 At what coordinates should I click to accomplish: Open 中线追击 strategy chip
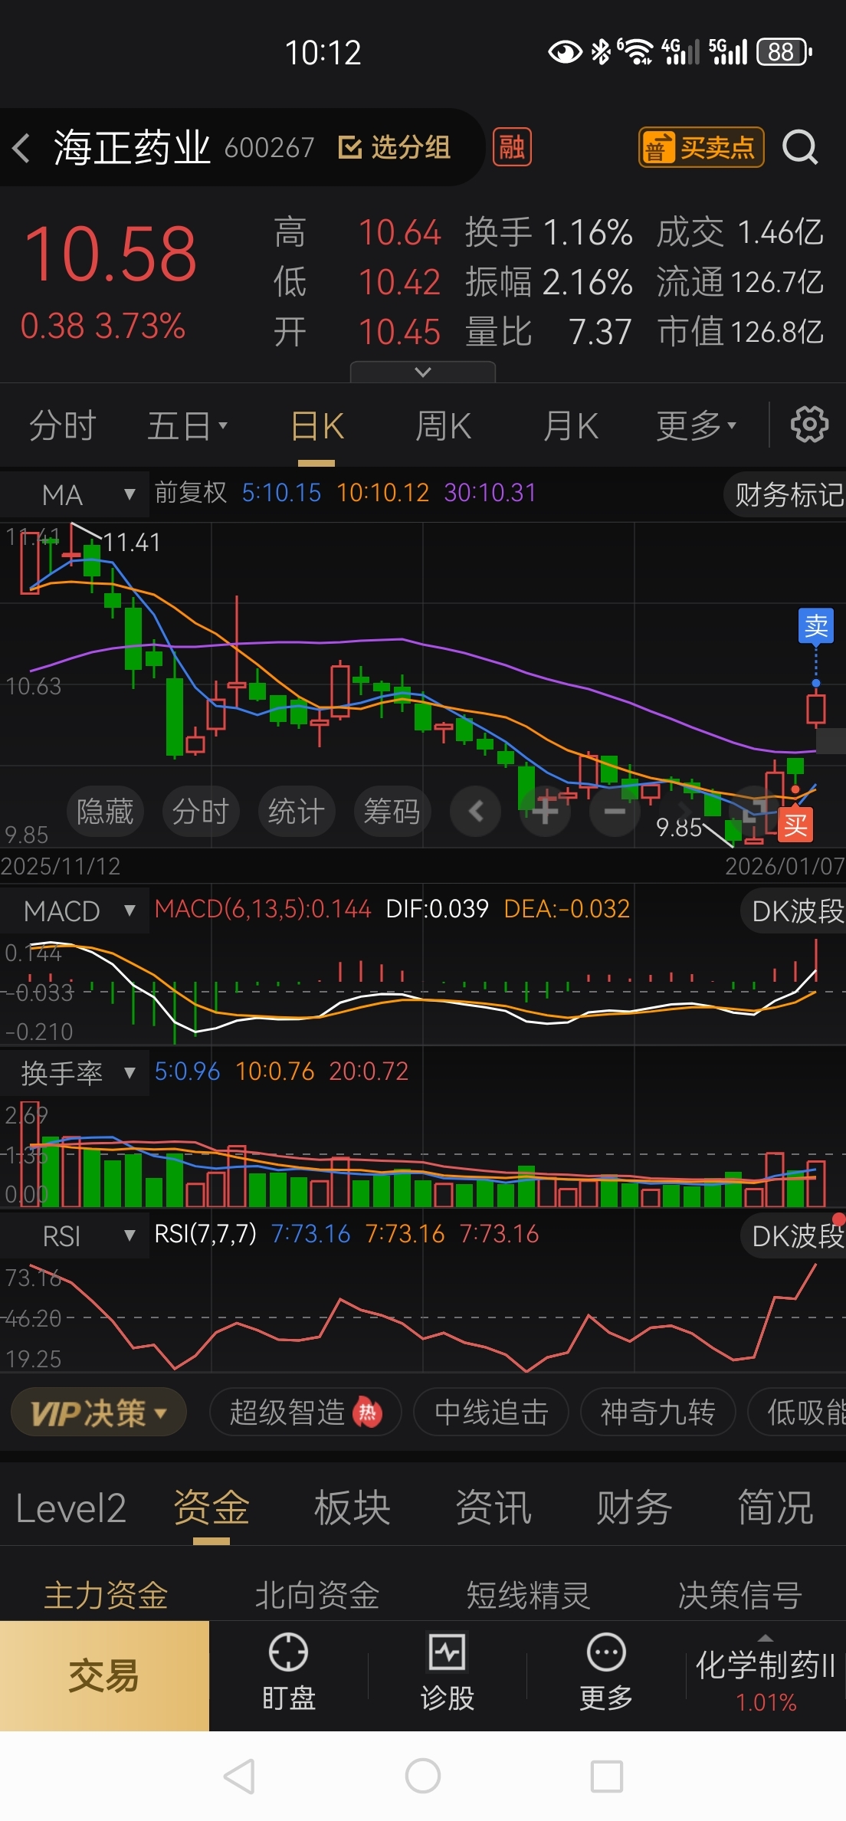tap(491, 1412)
